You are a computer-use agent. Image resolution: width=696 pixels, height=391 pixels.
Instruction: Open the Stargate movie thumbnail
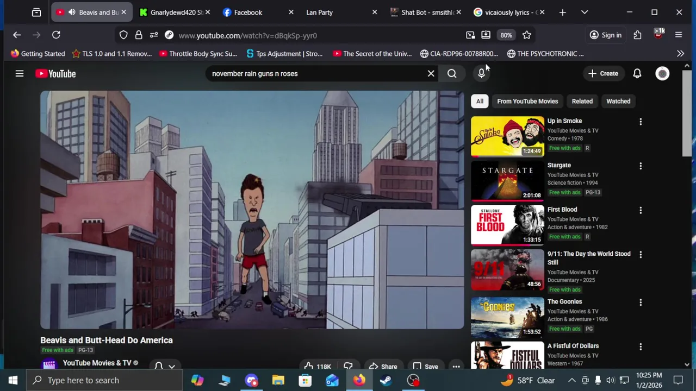(507, 181)
